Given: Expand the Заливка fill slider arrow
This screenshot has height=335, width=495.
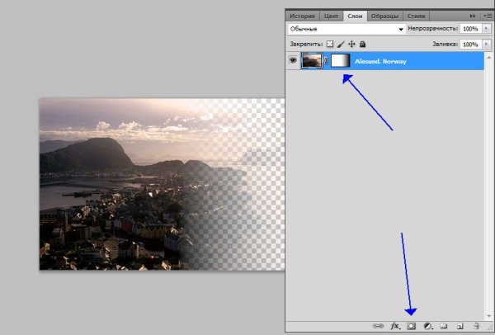Looking at the screenshot, I should (487, 44).
